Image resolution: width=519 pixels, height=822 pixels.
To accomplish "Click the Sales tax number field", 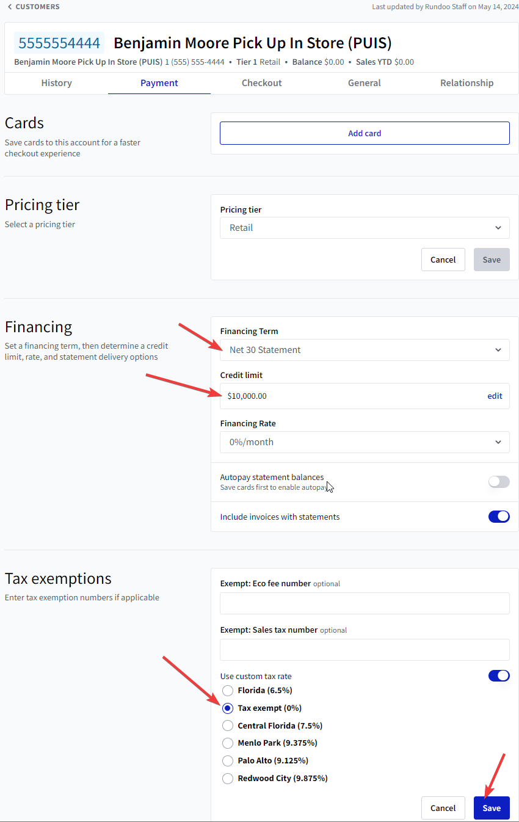I will [x=365, y=650].
